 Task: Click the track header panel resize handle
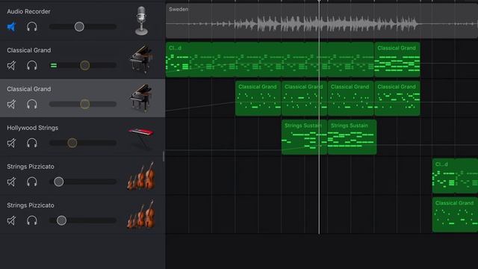[x=164, y=156]
